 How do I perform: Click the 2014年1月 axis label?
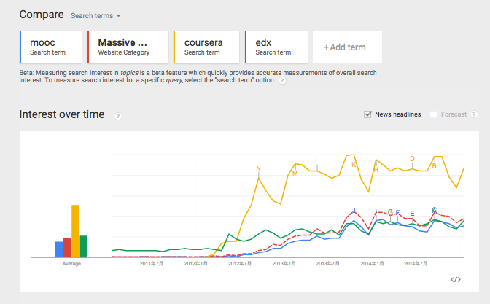pyautogui.click(x=372, y=264)
